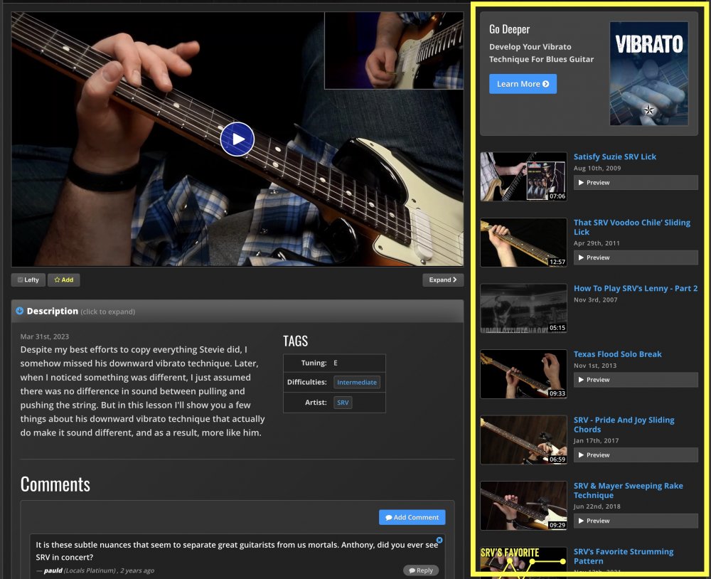711x579 pixels.
Task: Dismiss pauld's comment with the x icon
Action: (439, 541)
